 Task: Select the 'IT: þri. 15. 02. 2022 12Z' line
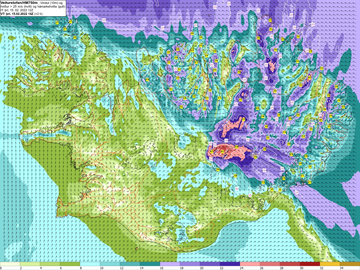(x=17, y=10)
